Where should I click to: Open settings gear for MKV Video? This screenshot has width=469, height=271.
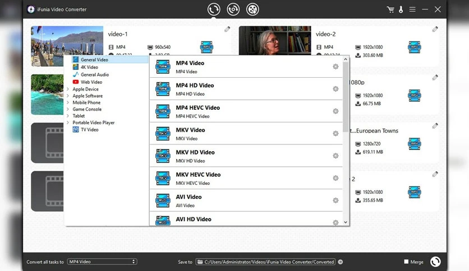335,133
